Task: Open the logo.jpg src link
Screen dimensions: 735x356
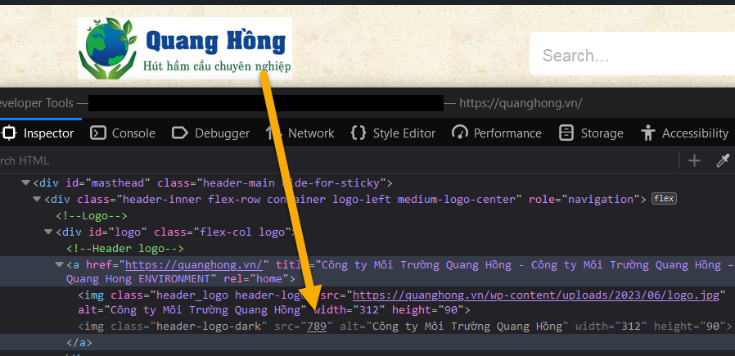Action: [536, 295]
